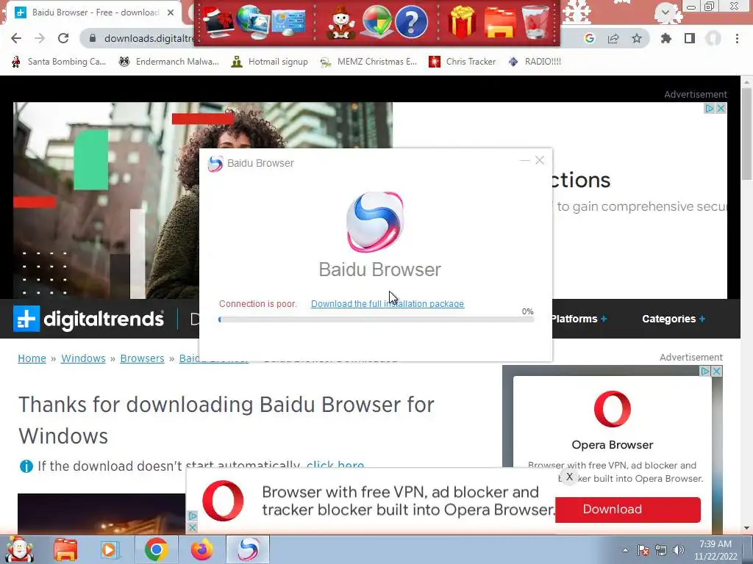
Task: Open AdChoices info on top banner ad
Action: pos(710,109)
